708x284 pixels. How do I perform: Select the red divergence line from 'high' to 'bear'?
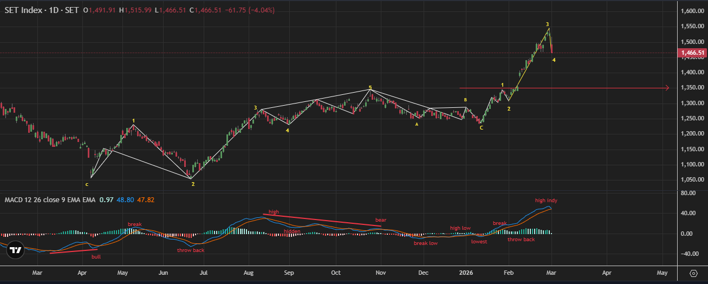pyautogui.click(x=322, y=220)
